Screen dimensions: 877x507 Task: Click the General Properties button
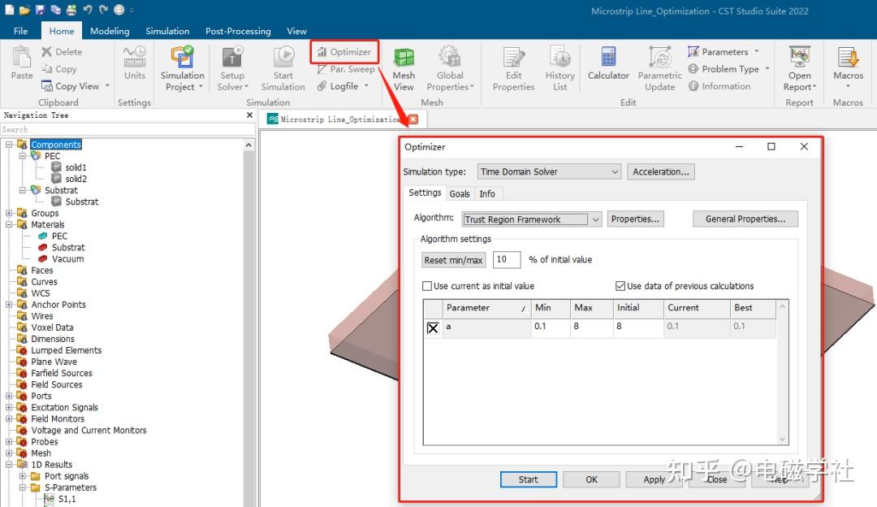(x=745, y=219)
